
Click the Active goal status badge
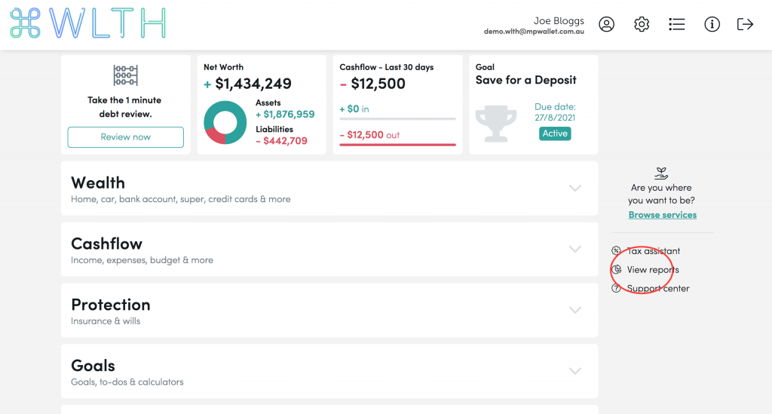point(555,133)
